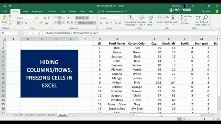The height and width of the screenshot is (124, 221).
Task: Select the Class02 sheet tab
Action: 19,115
